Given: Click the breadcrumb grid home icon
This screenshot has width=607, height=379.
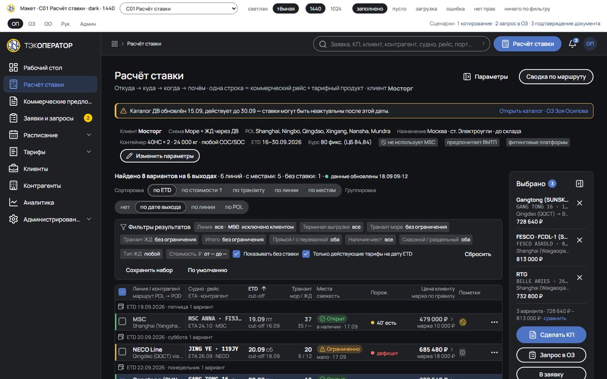Looking at the screenshot, I should tap(114, 44).
